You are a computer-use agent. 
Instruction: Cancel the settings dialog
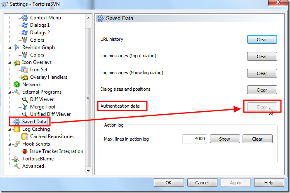202,183
